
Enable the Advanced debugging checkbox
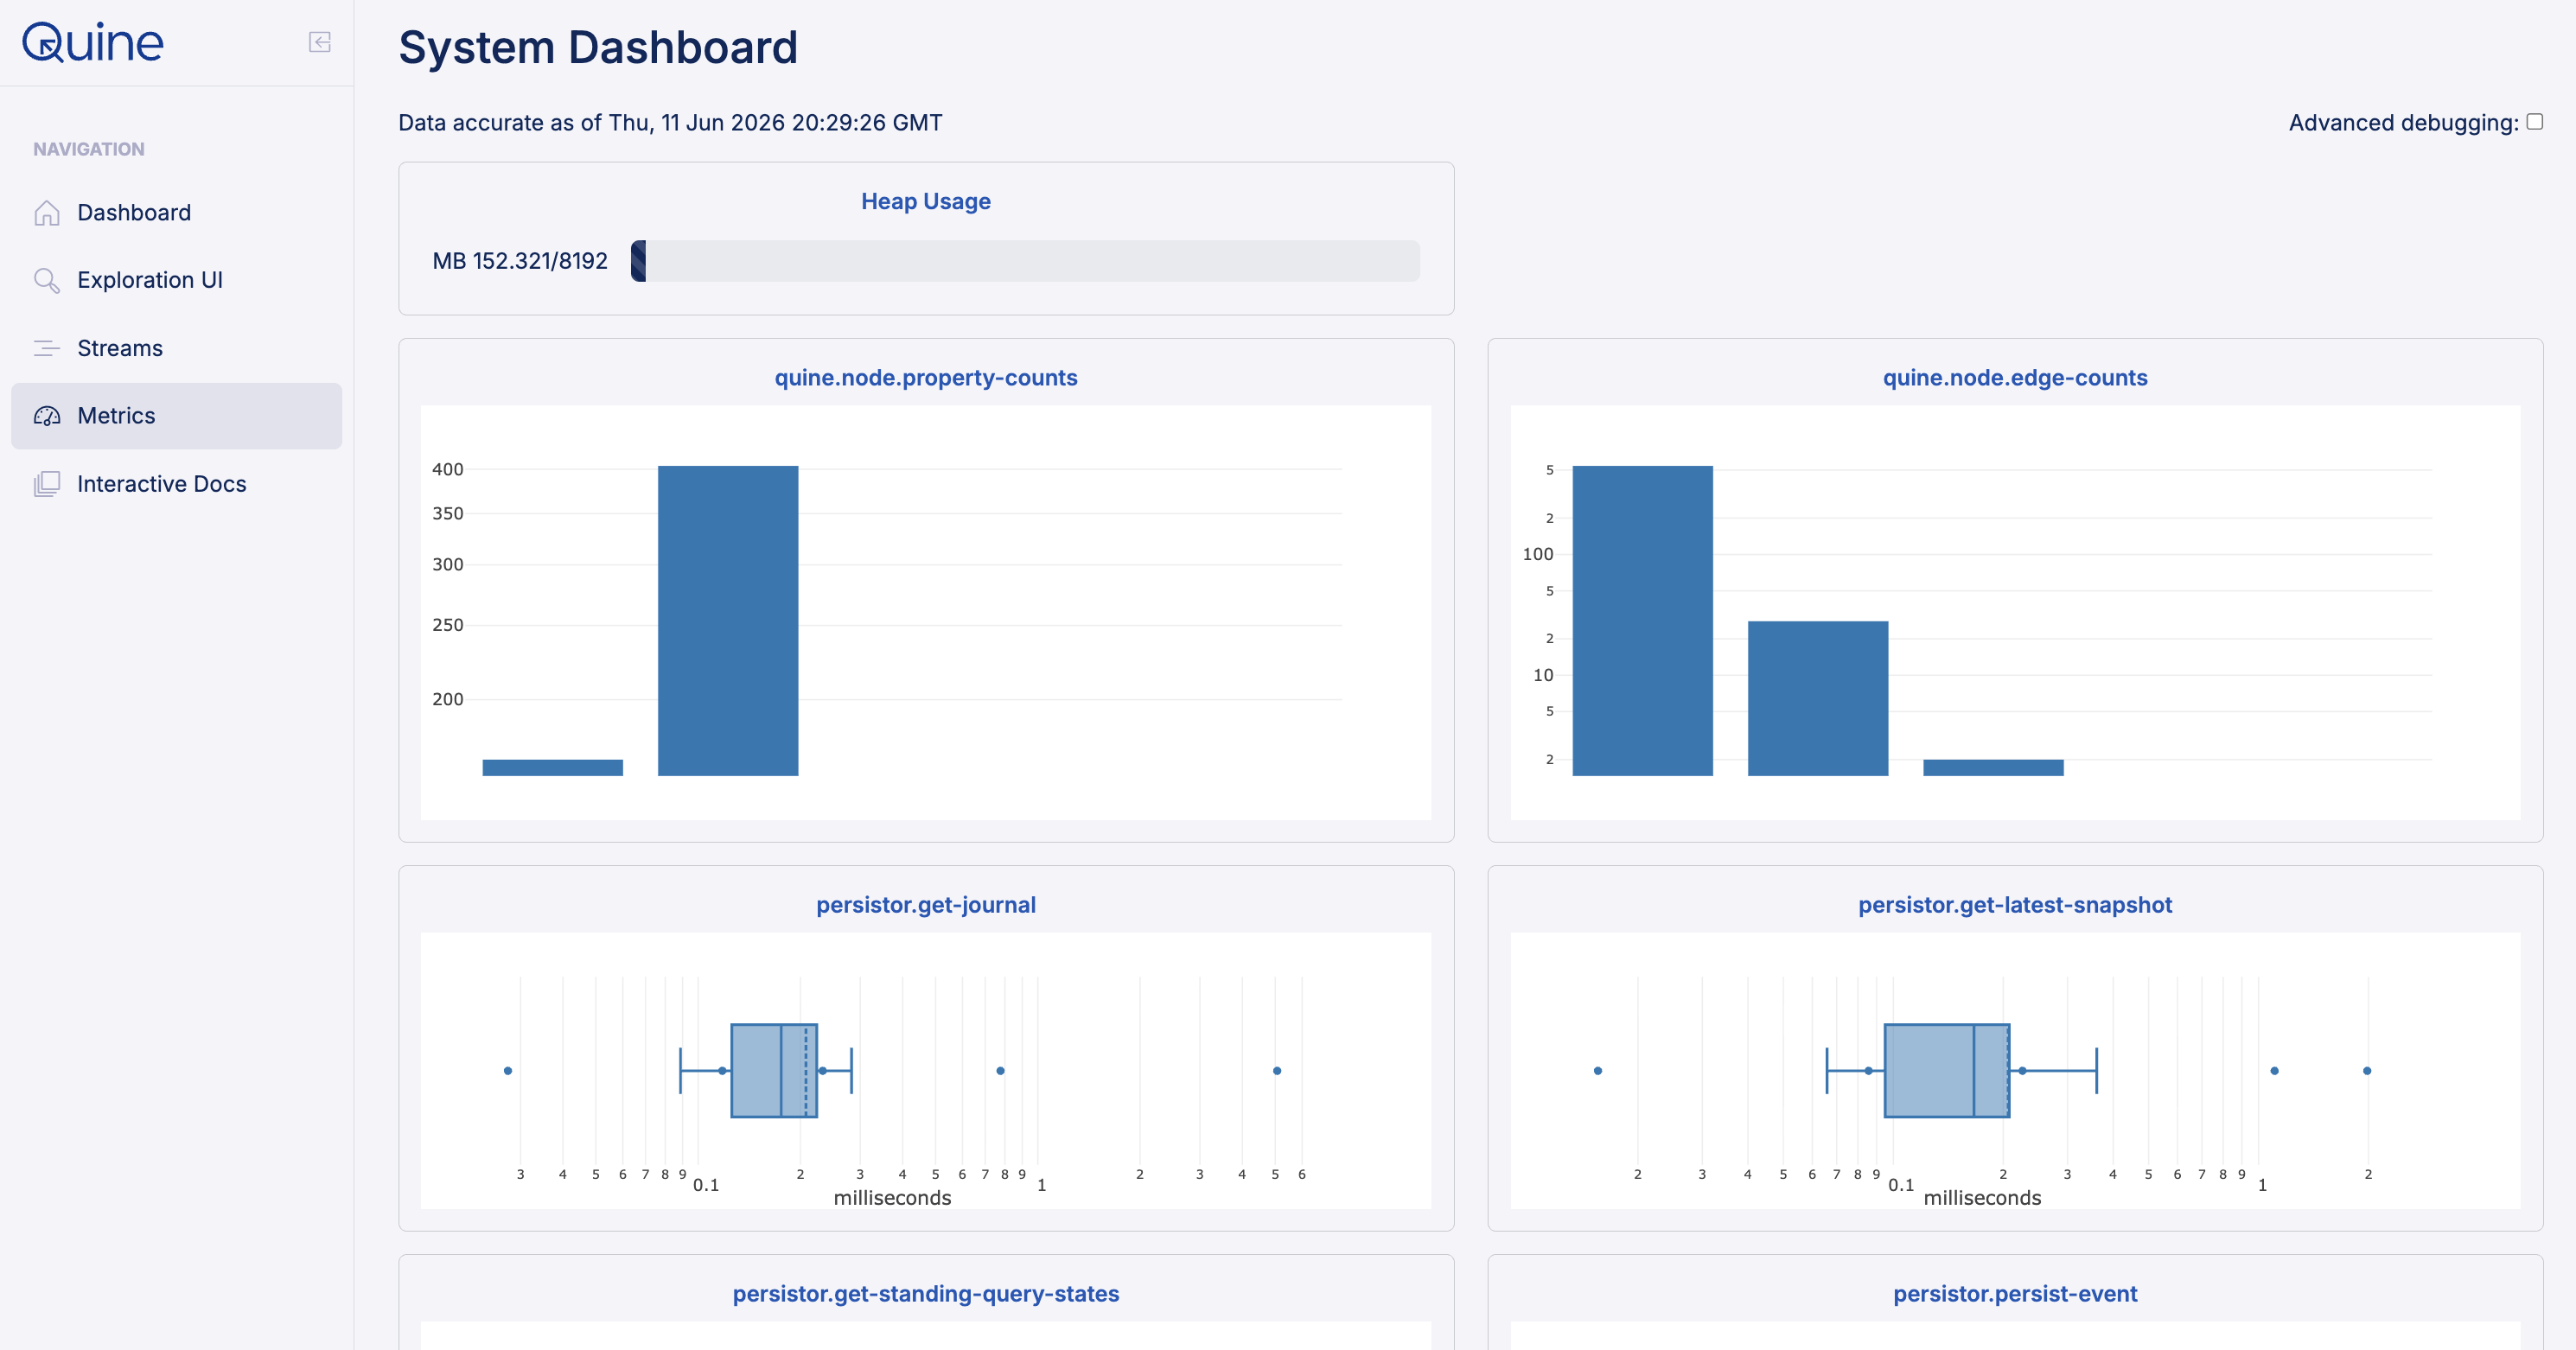(2535, 122)
